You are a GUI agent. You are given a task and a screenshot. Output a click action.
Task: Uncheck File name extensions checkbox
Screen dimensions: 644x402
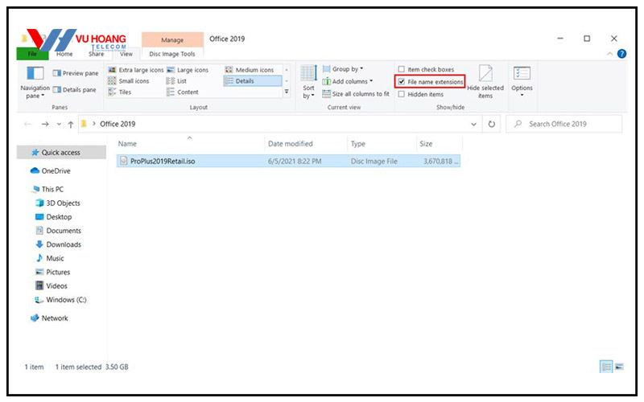[x=402, y=82]
